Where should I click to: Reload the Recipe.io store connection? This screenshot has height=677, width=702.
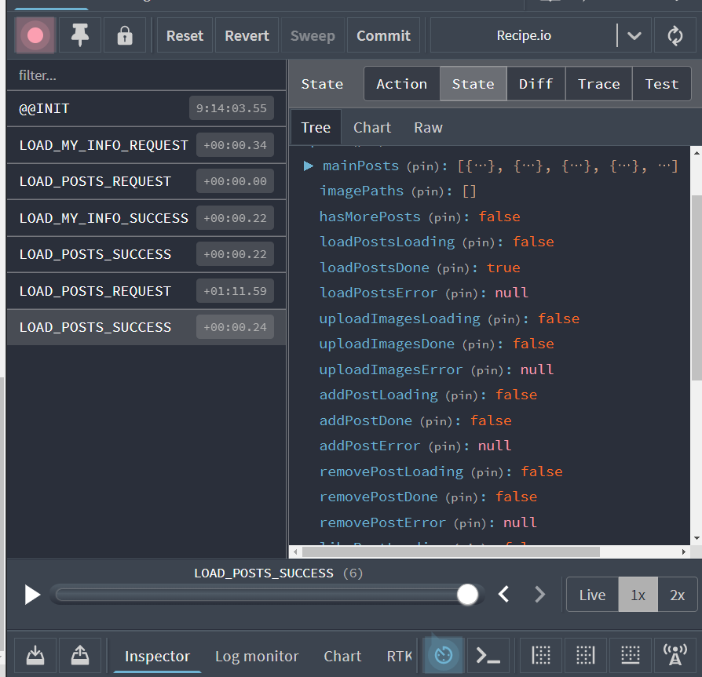[x=675, y=35]
